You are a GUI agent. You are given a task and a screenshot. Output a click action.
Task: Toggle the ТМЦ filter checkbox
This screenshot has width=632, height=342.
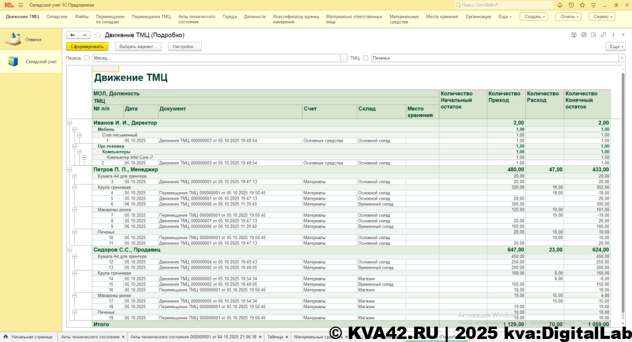click(365, 58)
